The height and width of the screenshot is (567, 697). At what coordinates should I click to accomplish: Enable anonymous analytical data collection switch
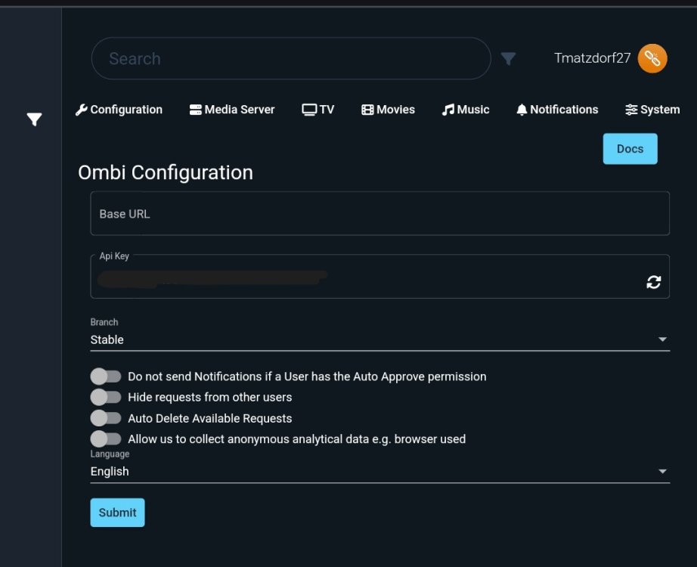click(x=106, y=439)
